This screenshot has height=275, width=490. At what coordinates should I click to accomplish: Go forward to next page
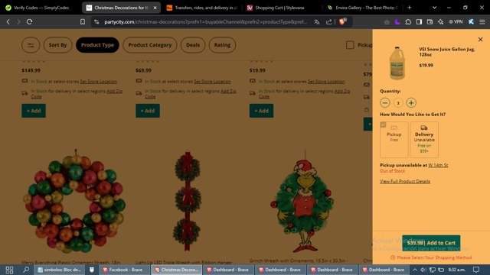[18, 22]
